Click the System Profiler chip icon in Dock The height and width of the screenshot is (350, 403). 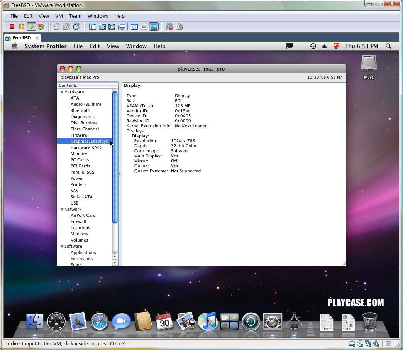[x=294, y=321]
